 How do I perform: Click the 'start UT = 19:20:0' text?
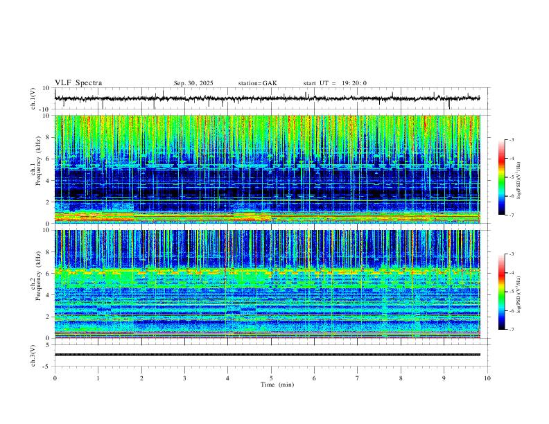click(x=335, y=83)
